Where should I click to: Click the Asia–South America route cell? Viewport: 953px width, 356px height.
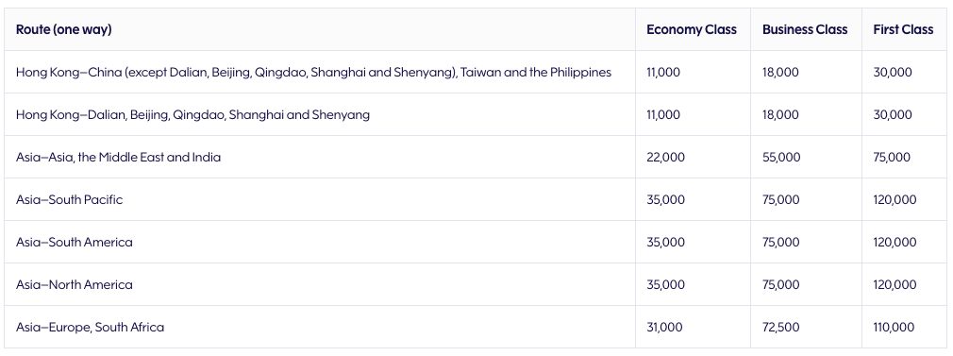pos(75,242)
